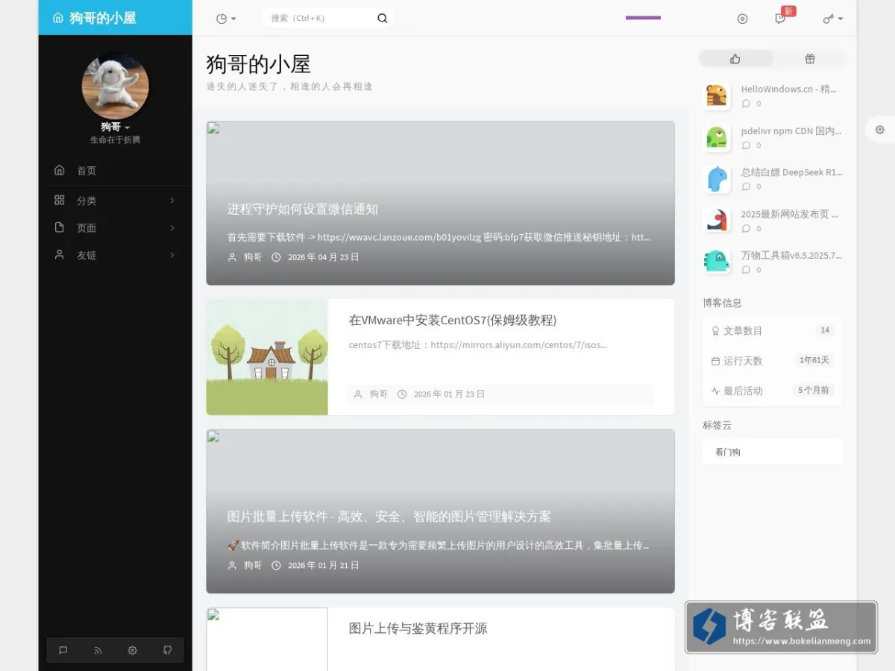The image size is (895, 671).
Task: Click the settings gear in sidebar footer
Action: tap(132, 650)
